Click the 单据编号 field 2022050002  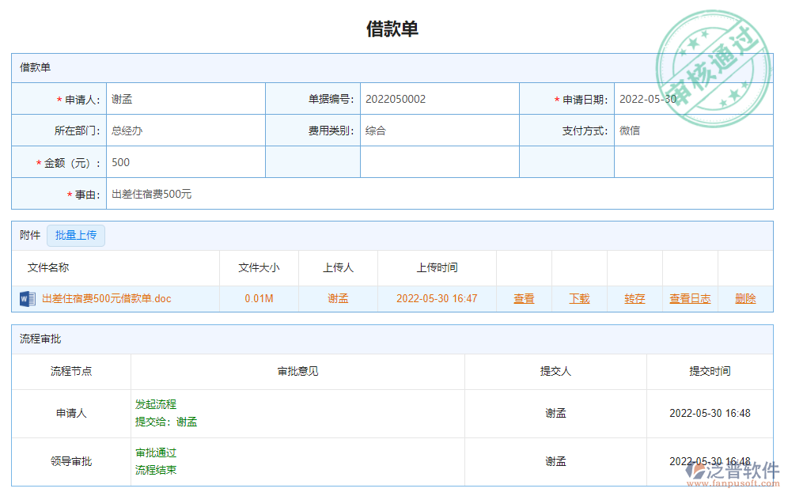click(439, 100)
